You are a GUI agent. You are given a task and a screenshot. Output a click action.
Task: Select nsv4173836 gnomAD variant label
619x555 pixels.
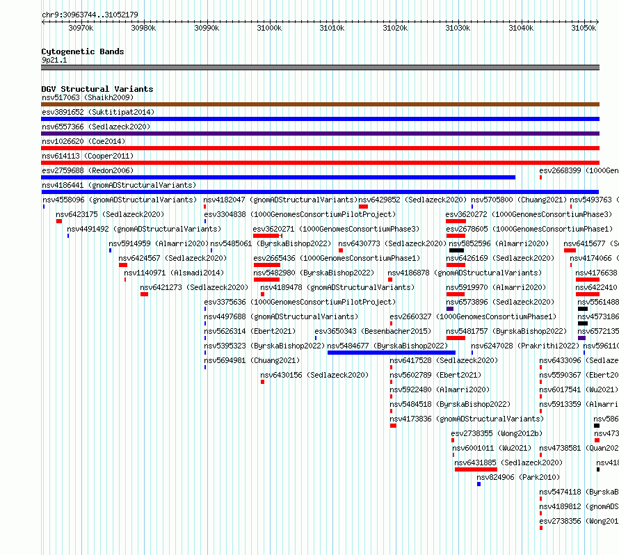click(x=467, y=419)
